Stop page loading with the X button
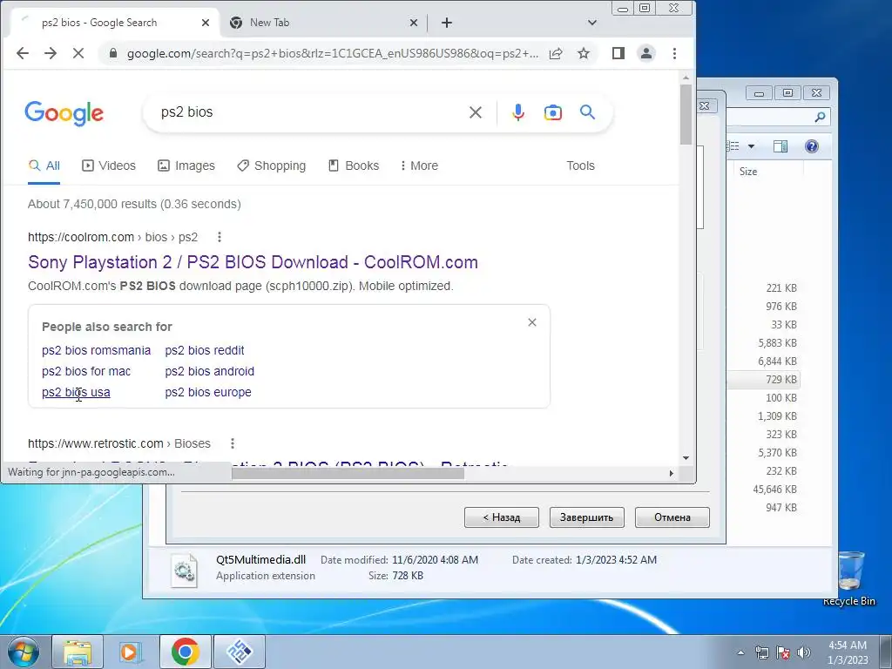The image size is (892, 669). (78, 53)
